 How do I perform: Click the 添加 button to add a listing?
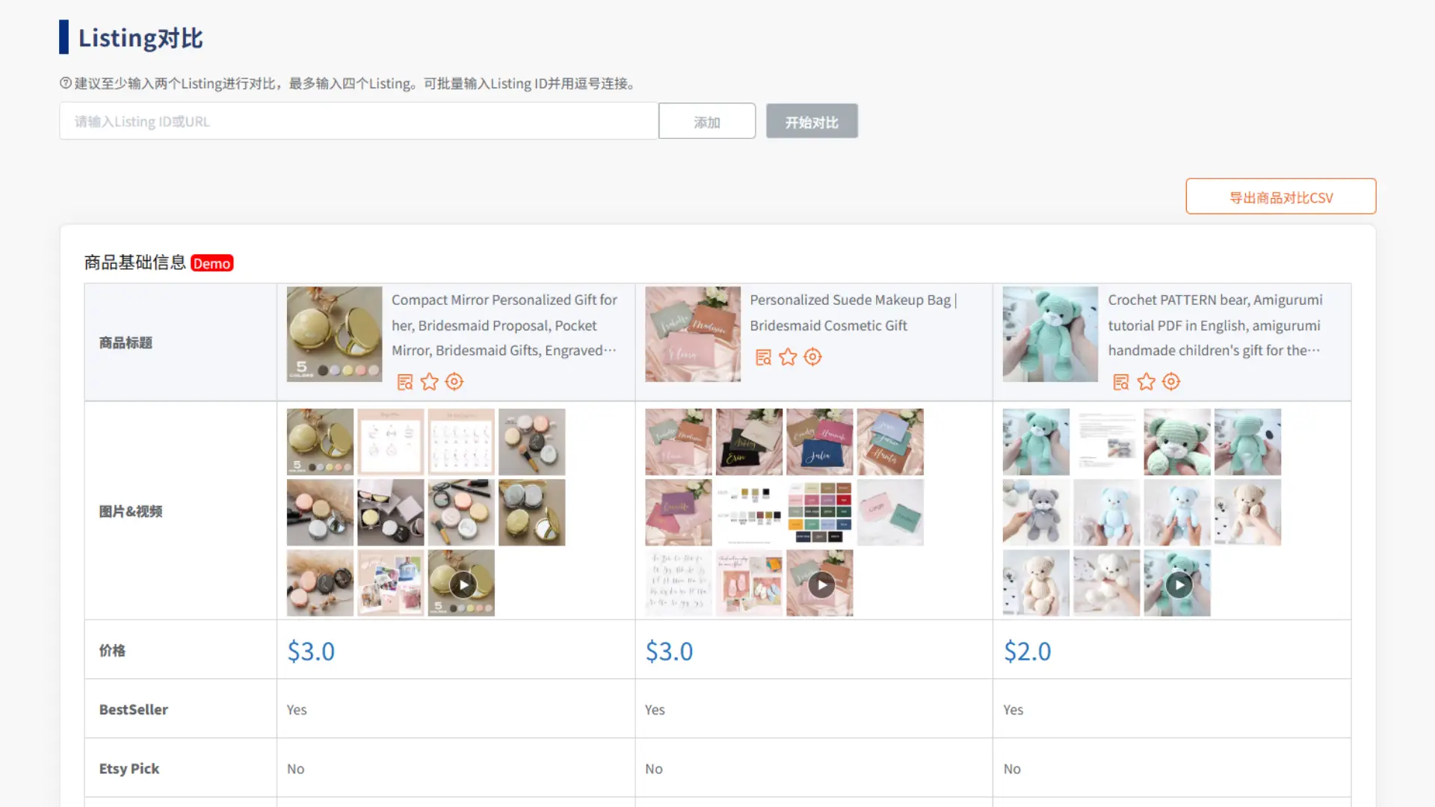pyautogui.click(x=706, y=120)
